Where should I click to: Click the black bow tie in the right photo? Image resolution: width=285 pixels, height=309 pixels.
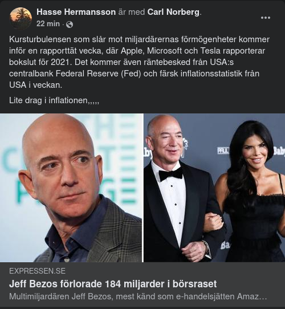click(x=171, y=174)
